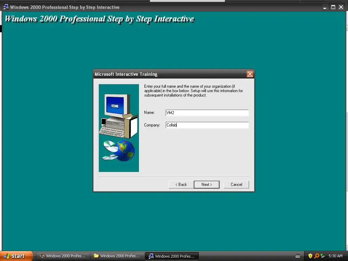Close the Step by Step Interactive window
The width and height of the screenshot is (348, 261).
(341, 7)
